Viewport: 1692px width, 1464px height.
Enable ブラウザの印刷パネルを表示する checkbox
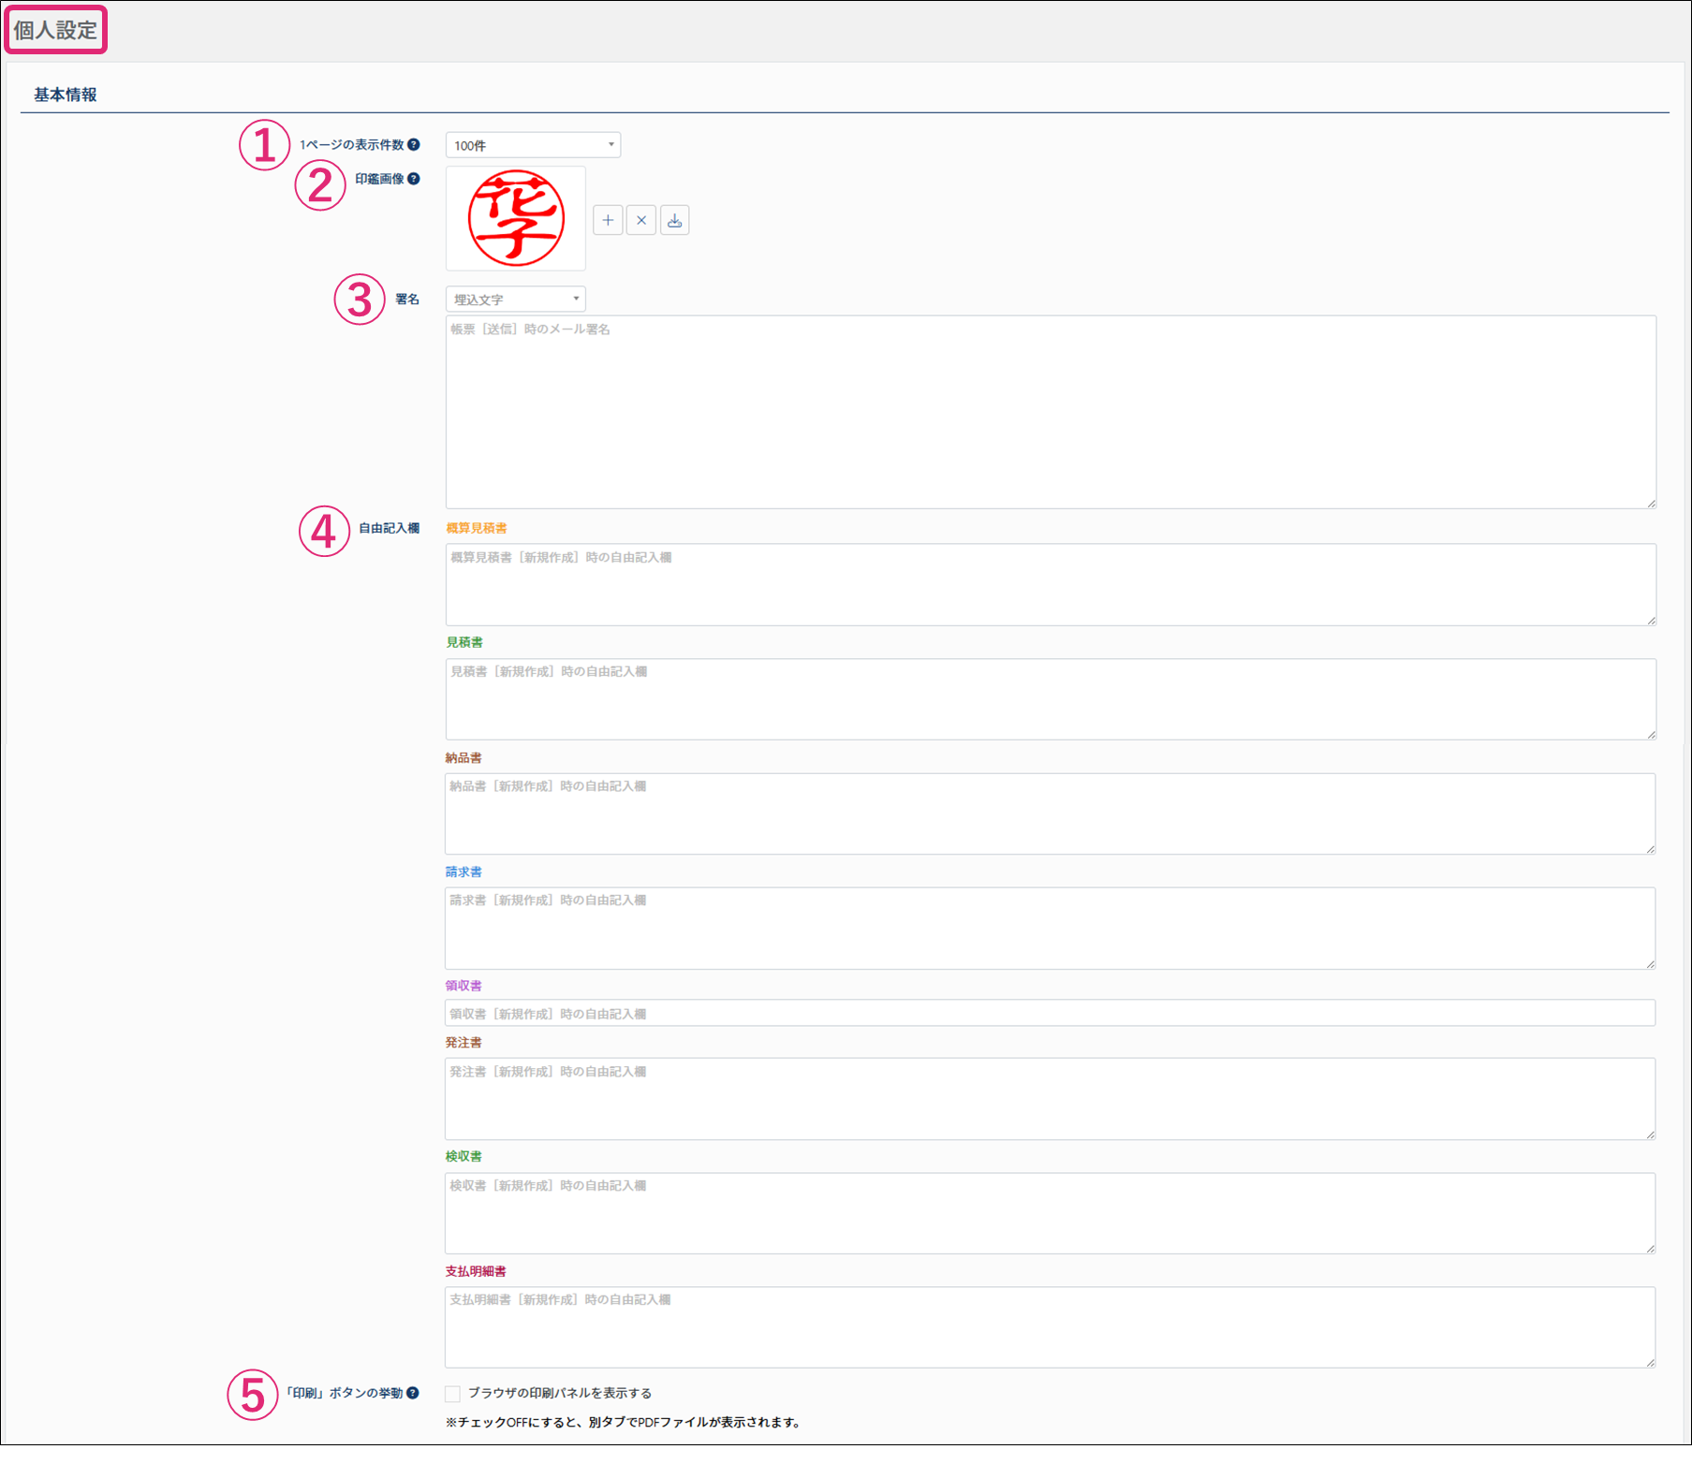point(453,1394)
